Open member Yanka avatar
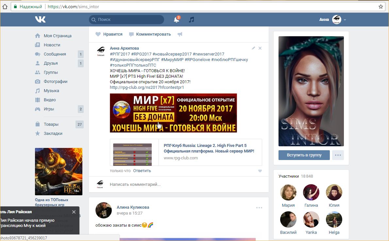The height and width of the screenshot is (241, 389). (x=311, y=219)
